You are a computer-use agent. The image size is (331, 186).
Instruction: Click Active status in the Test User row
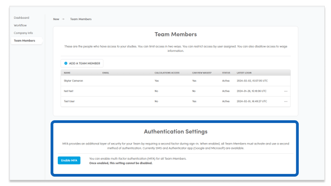pyautogui.click(x=226, y=101)
